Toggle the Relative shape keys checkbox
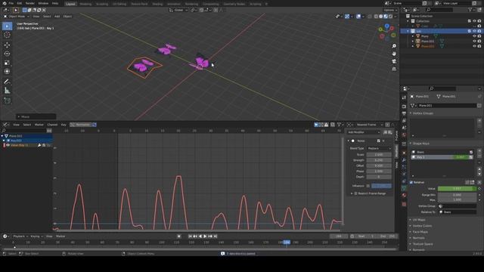484x272 pixels. [411, 182]
